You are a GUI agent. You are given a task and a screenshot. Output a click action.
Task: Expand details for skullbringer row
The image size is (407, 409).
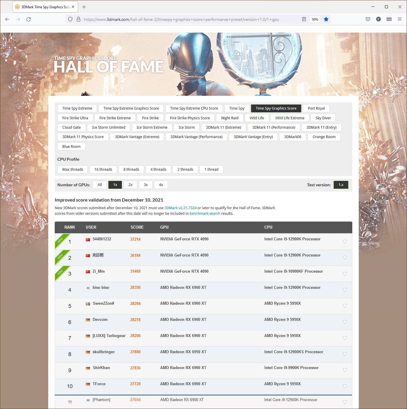tap(345, 354)
